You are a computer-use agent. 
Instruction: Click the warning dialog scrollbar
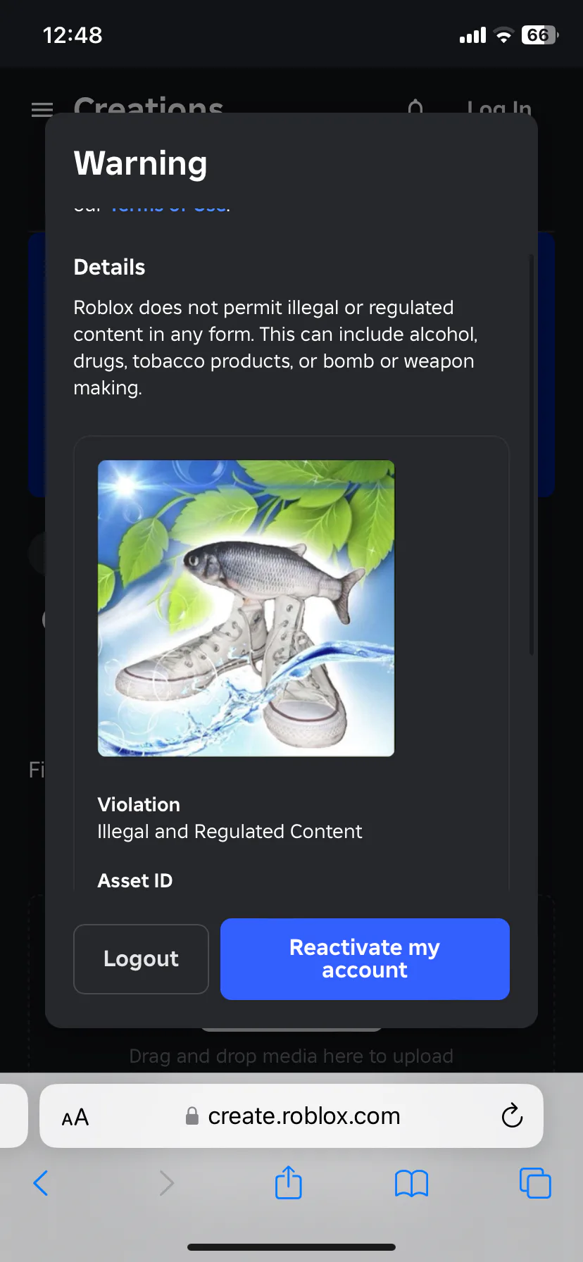[x=532, y=455]
